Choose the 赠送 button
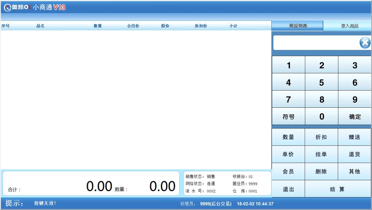The height and width of the screenshot is (210, 372). pos(354,137)
